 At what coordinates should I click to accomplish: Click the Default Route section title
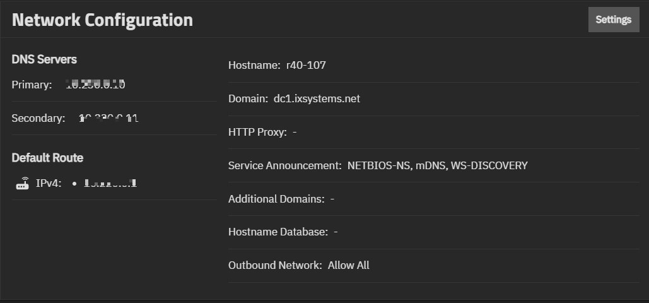click(47, 158)
